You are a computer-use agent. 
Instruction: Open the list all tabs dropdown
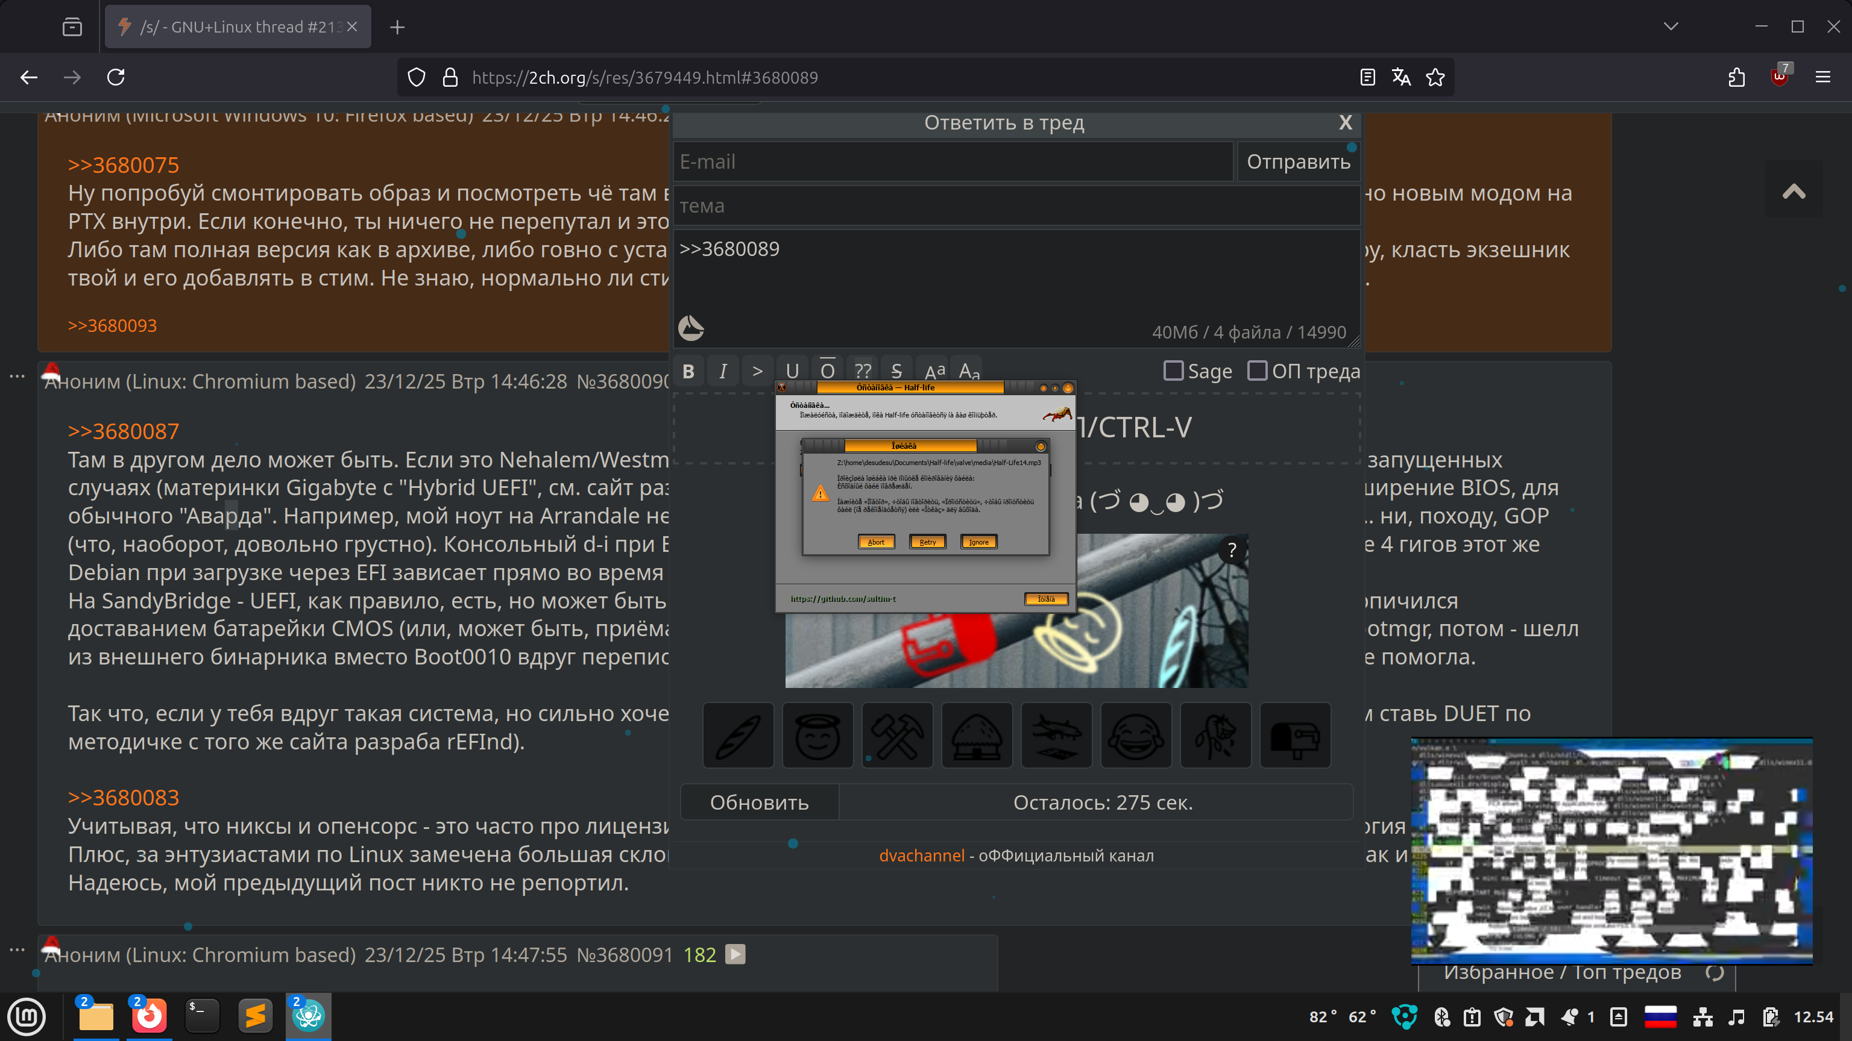pyautogui.click(x=1671, y=27)
